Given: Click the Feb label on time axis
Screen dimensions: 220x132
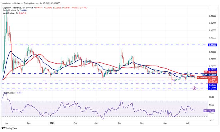Looking at the screenshot, I should [75, 123].
